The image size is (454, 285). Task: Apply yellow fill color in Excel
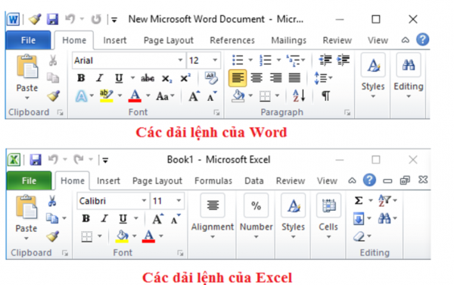122,236
